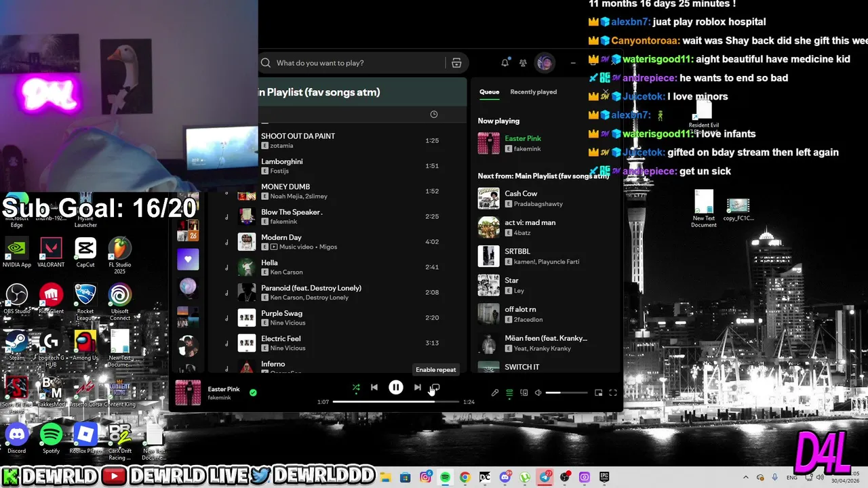Screen dimensions: 868x488
Task: Expand the hidden system tray icons chevron
Action: point(746,478)
